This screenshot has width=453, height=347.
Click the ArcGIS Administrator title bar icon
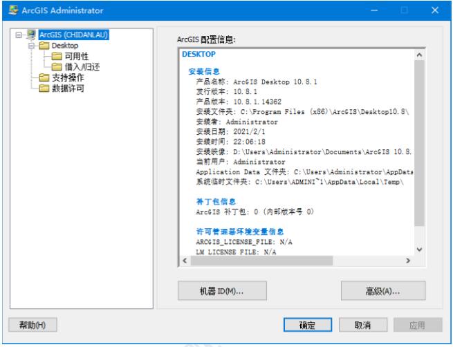pyautogui.click(x=13, y=10)
